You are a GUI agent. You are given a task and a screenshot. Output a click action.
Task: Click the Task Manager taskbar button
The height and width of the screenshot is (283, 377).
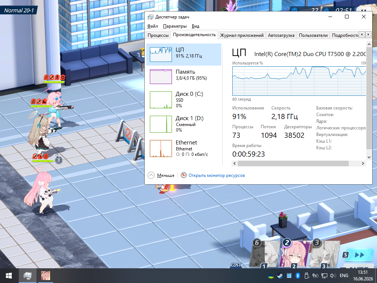point(28,276)
